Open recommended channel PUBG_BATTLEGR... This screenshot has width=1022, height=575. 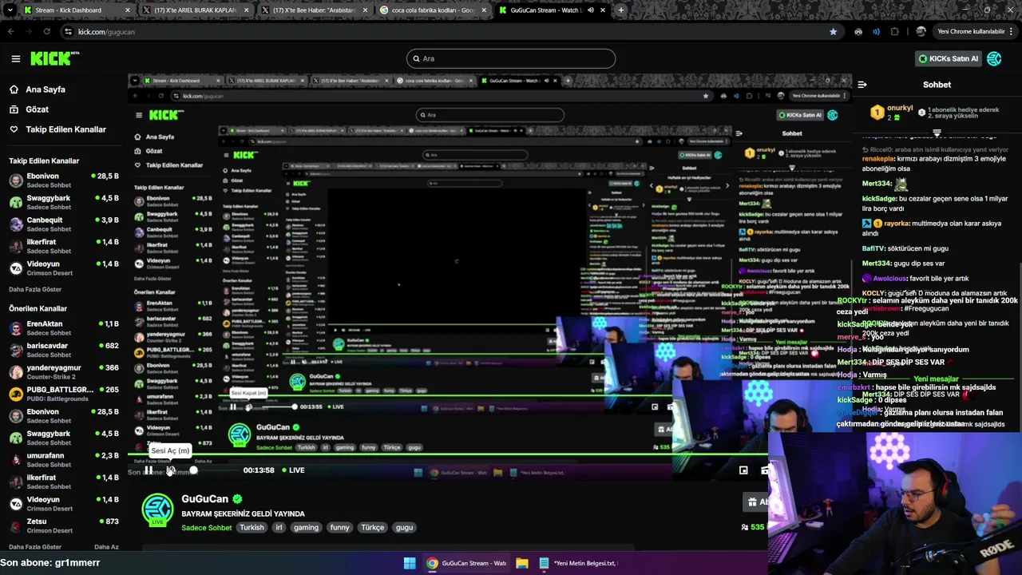(62, 394)
